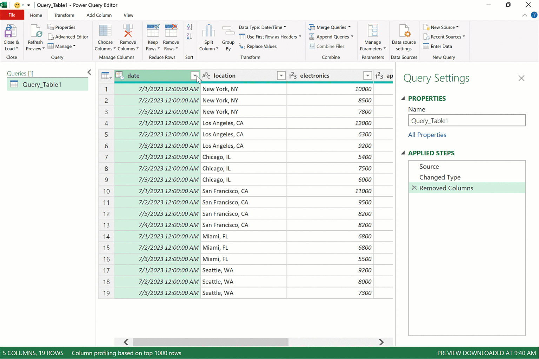Click the Sort Descending icon

(x=189, y=36)
